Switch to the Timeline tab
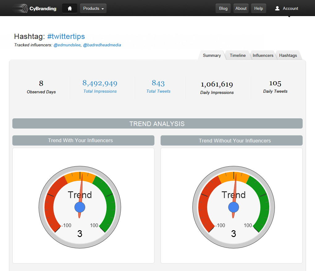This screenshot has width=315, height=271. (x=237, y=55)
